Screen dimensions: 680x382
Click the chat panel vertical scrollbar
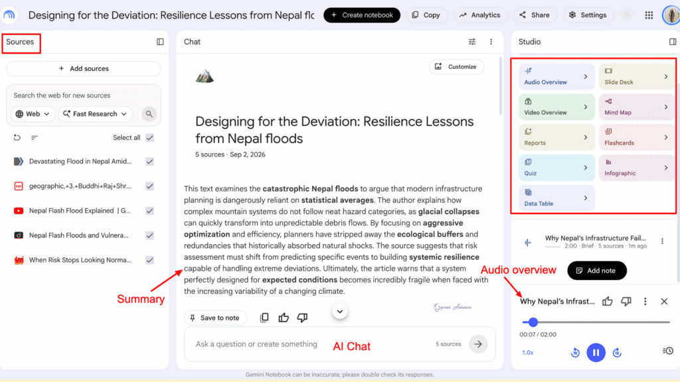point(499,87)
